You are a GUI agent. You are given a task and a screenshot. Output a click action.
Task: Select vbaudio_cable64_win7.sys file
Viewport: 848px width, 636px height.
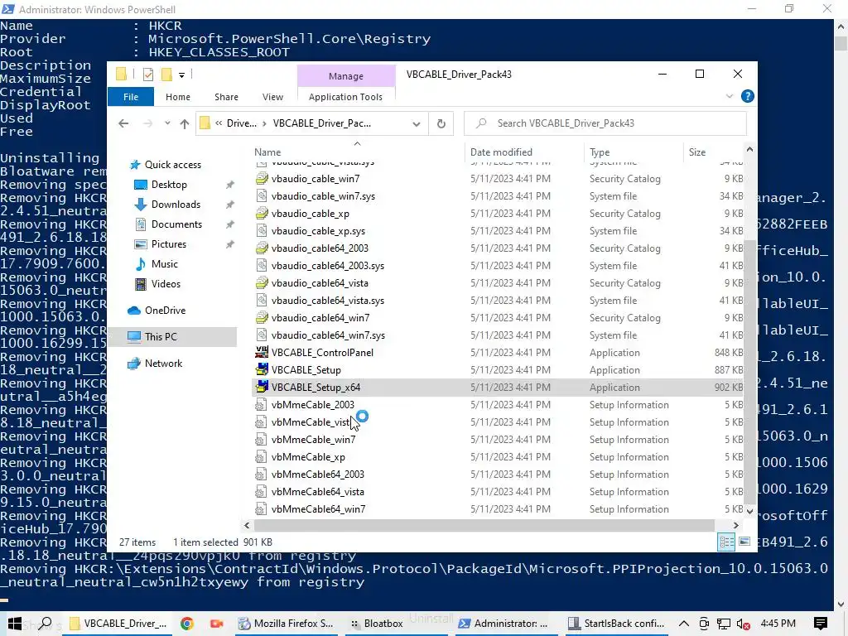tap(328, 335)
